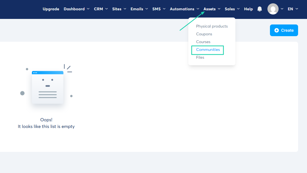
Task: Open the Emails menu
Action: point(137,9)
